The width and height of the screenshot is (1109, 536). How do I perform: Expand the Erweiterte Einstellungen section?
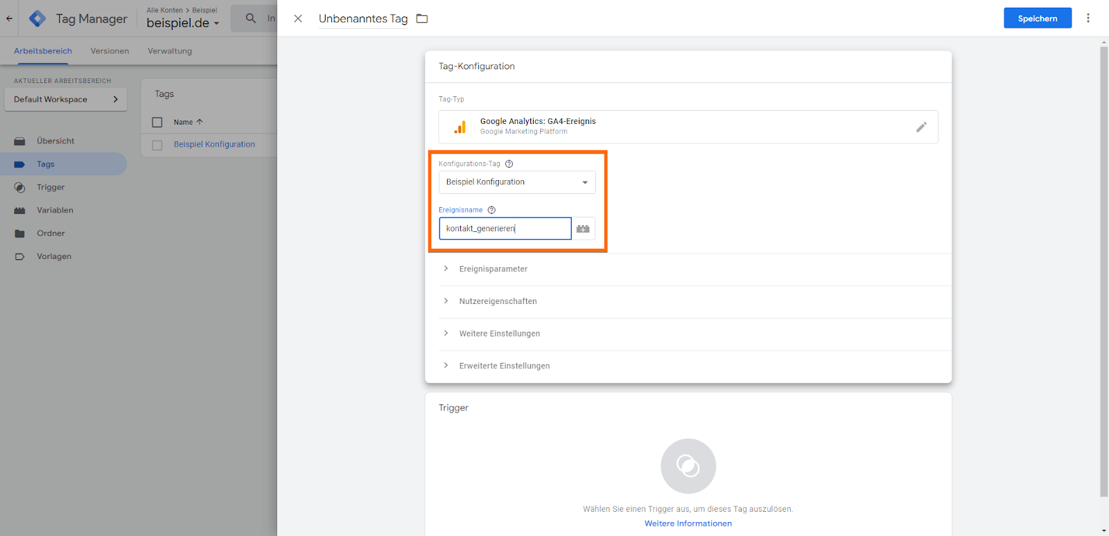[504, 366]
